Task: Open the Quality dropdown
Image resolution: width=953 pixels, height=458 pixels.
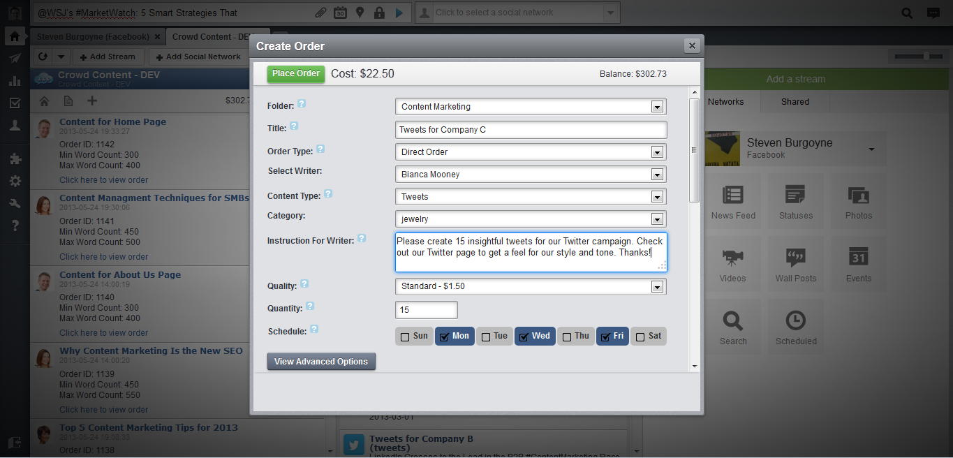Action: coord(656,286)
